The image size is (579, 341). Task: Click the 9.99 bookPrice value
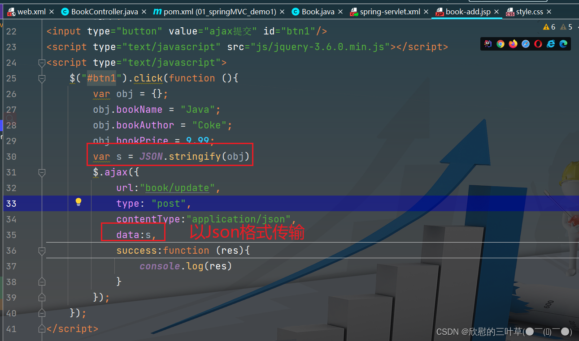pos(198,141)
